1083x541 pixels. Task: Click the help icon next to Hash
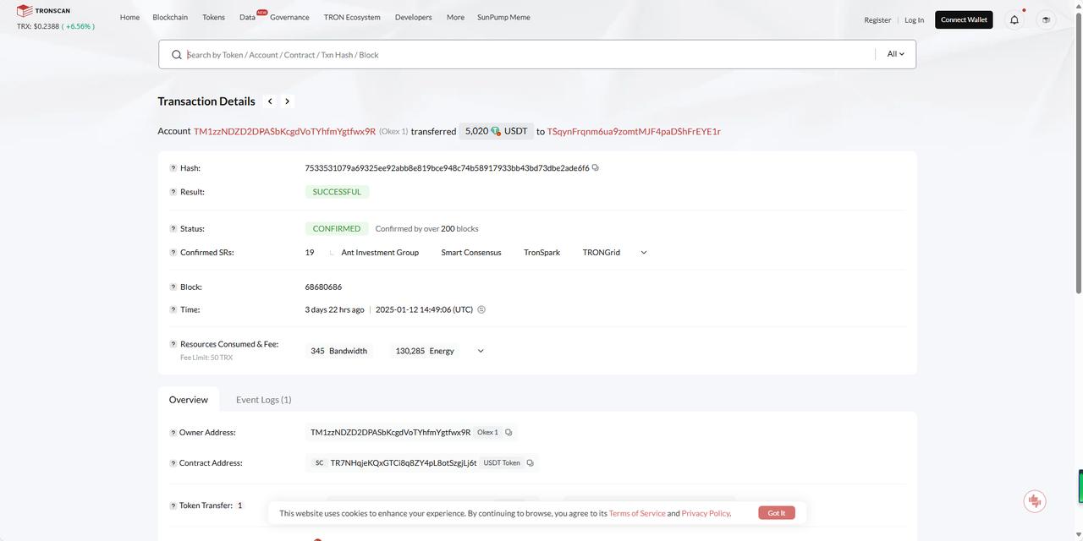[x=173, y=168]
